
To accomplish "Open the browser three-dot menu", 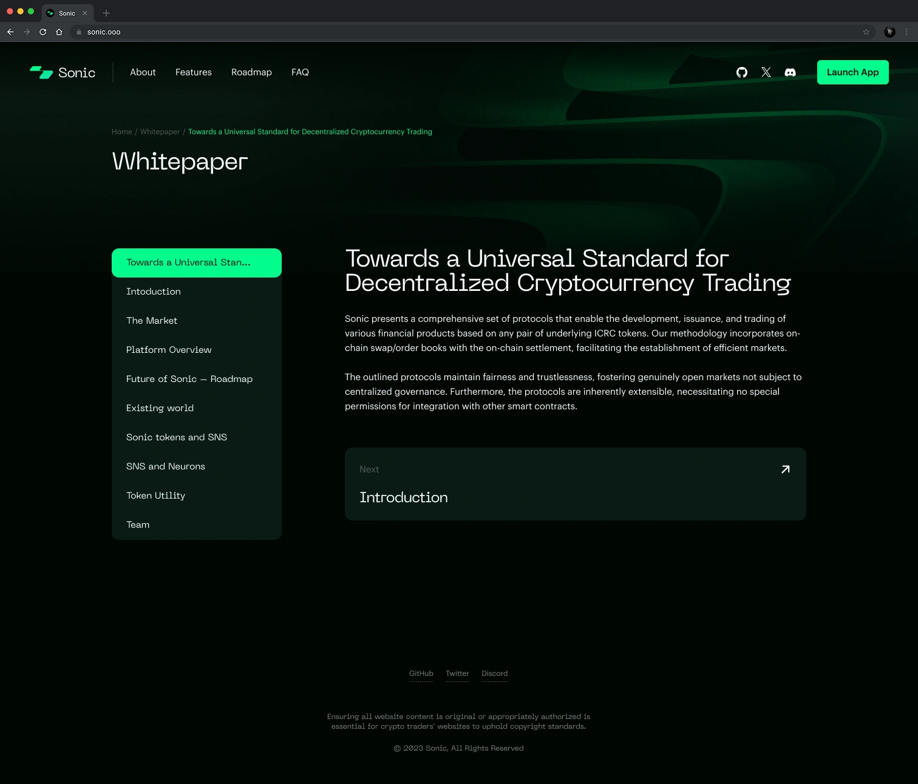I will 906,32.
